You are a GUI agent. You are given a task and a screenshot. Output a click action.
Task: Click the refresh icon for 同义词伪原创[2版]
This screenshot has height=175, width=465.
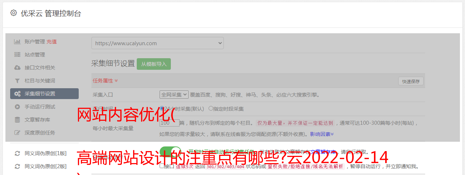pos(17,166)
